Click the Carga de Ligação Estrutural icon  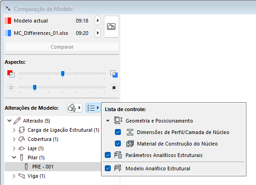tap(22, 130)
